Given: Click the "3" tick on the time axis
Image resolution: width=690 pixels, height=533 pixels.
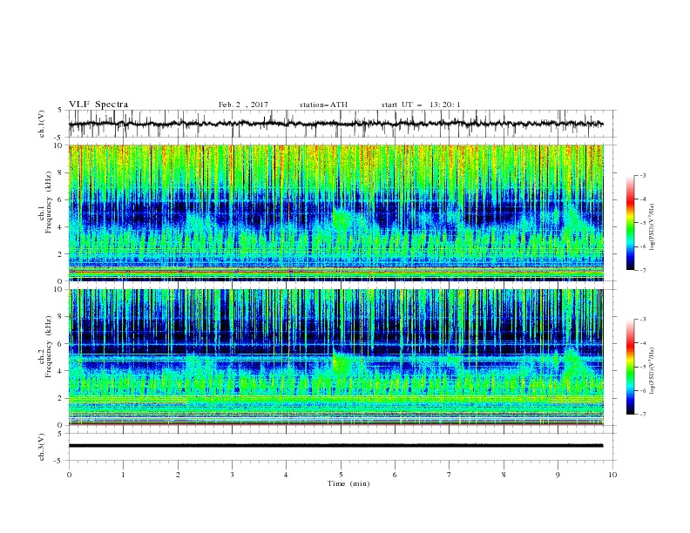Looking at the screenshot, I should [x=232, y=475].
